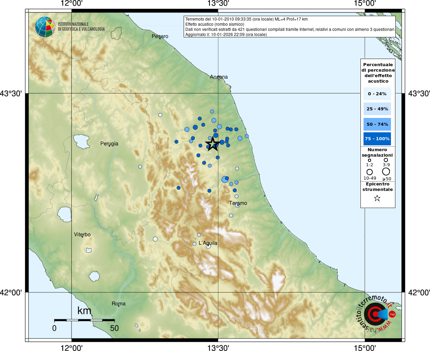Click the 'Aggiornato il: 10-01-2026' line
This screenshot has height=351, width=430.
coord(226,35)
